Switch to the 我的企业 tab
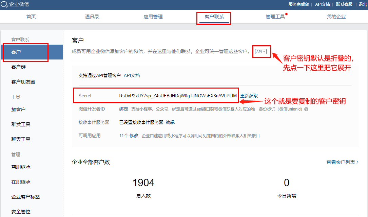 [x=336, y=17]
